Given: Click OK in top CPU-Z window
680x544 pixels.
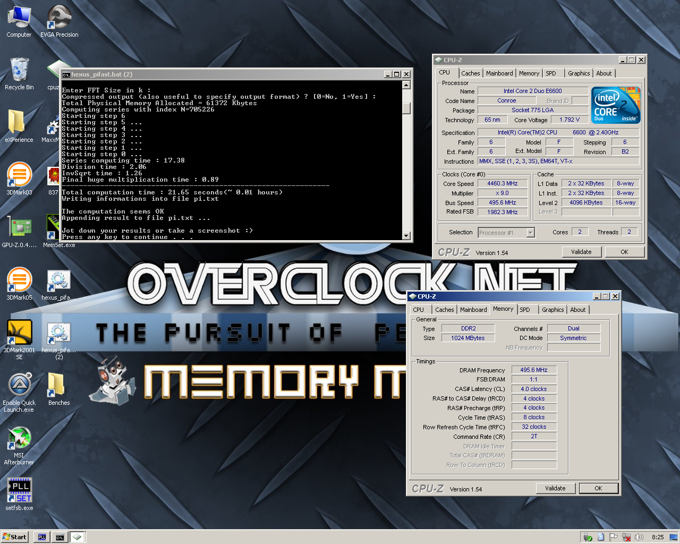Looking at the screenshot, I should (x=624, y=252).
